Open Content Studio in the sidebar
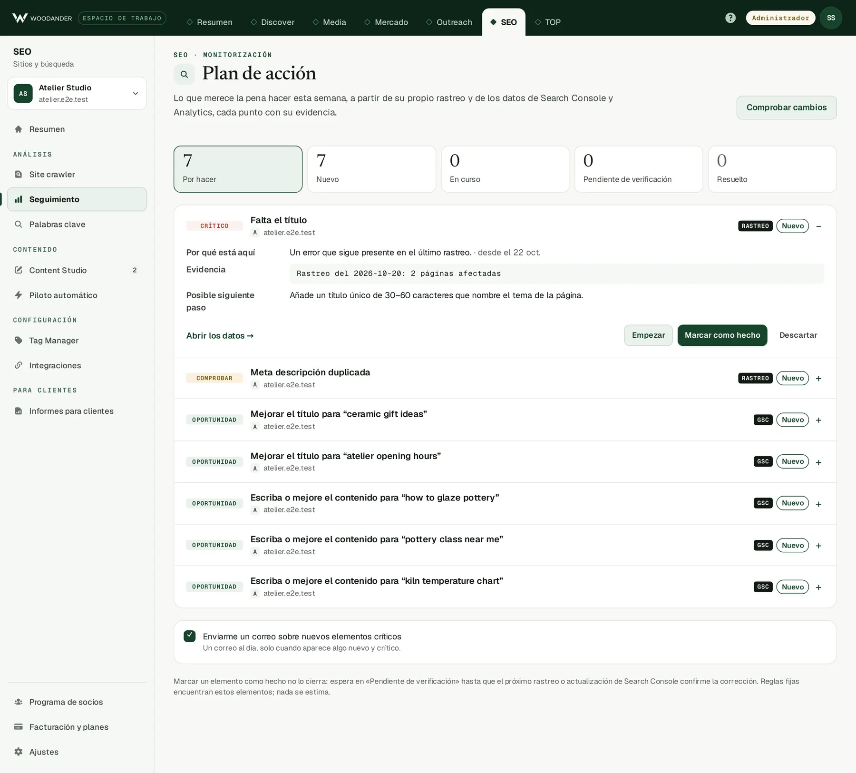 pos(77,270)
